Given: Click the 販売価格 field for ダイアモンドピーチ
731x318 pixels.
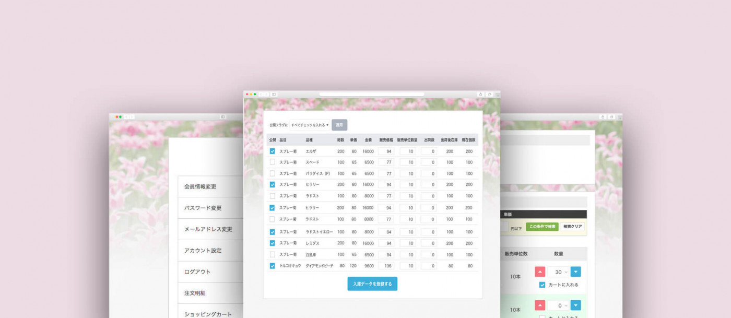Looking at the screenshot, I should coord(386,266).
